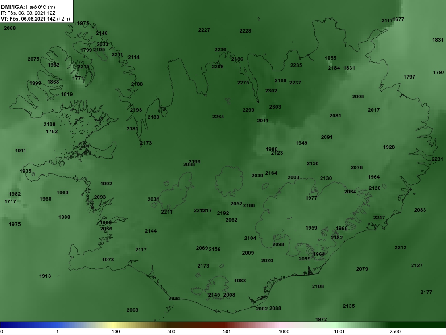Click the map value 1978
446x335 pixels.
pos(108,260)
